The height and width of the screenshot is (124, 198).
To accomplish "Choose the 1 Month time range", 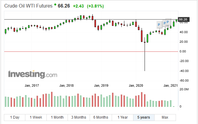I will click(x=57, y=117).
